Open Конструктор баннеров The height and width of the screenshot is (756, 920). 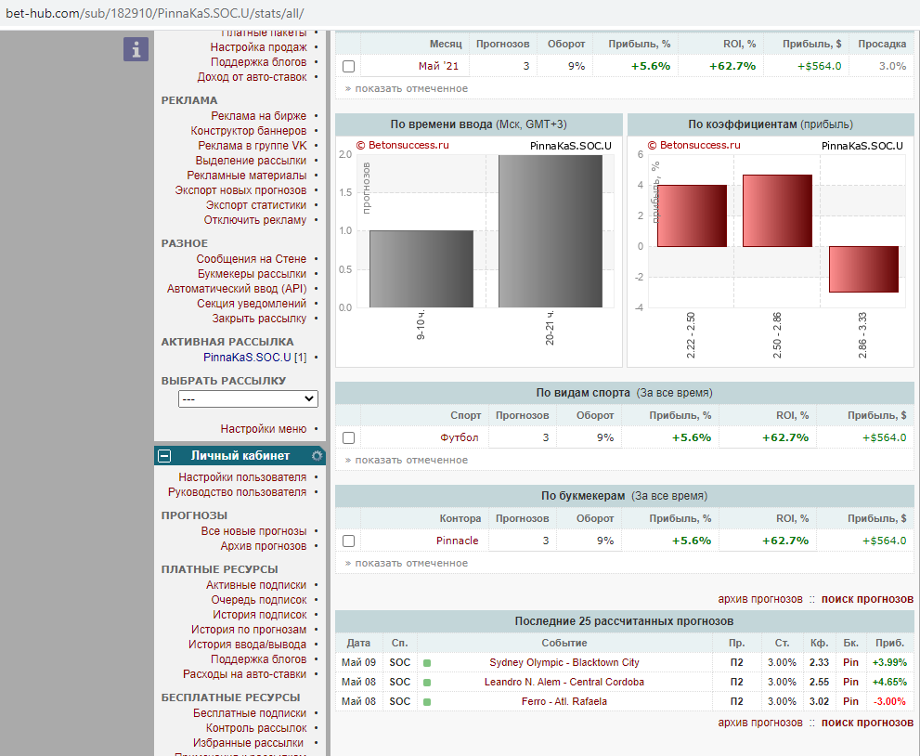click(249, 130)
